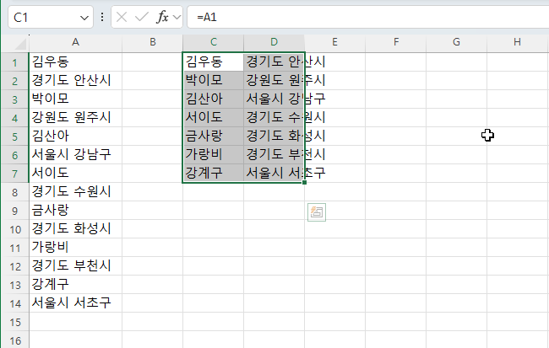Click cell A12 containing 경기도 부천시
Viewport: 549px width, 348px height.
[x=76, y=266]
